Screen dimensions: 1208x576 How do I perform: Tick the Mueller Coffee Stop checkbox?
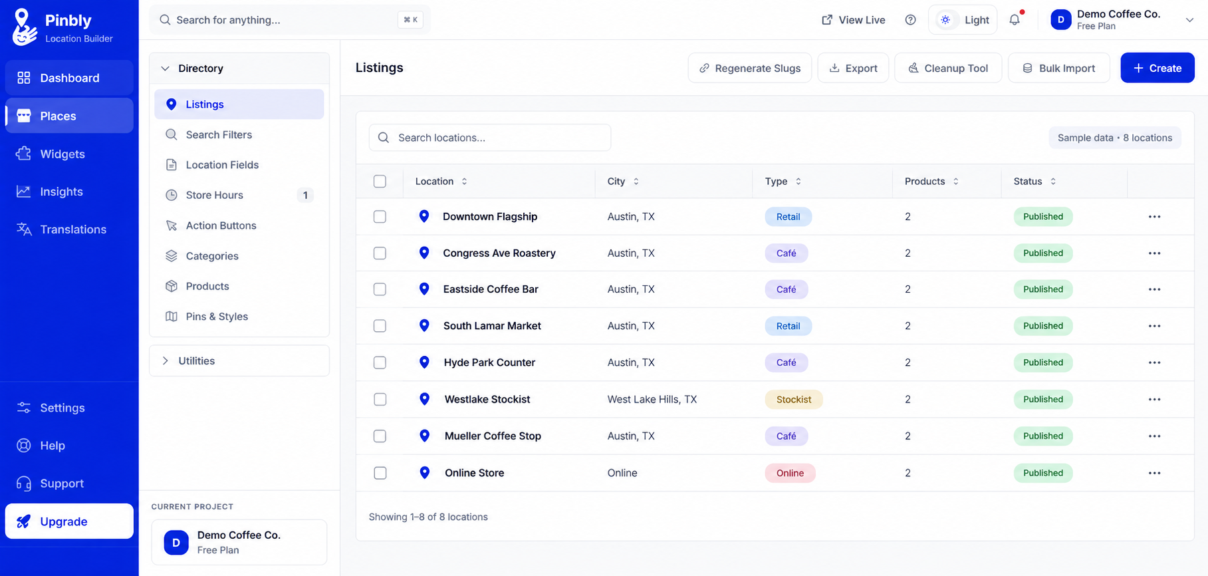pyautogui.click(x=380, y=436)
